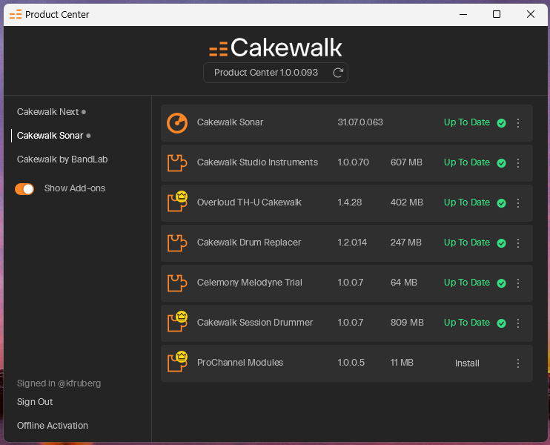The height and width of the screenshot is (445, 550).
Task: Open the three-dot menu for Cakewalk Studio Instruments
Action: 518,163
